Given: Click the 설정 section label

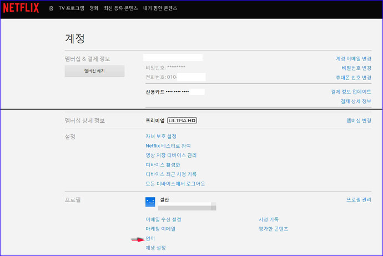Looking at the screenshot, I should (70, 137).
